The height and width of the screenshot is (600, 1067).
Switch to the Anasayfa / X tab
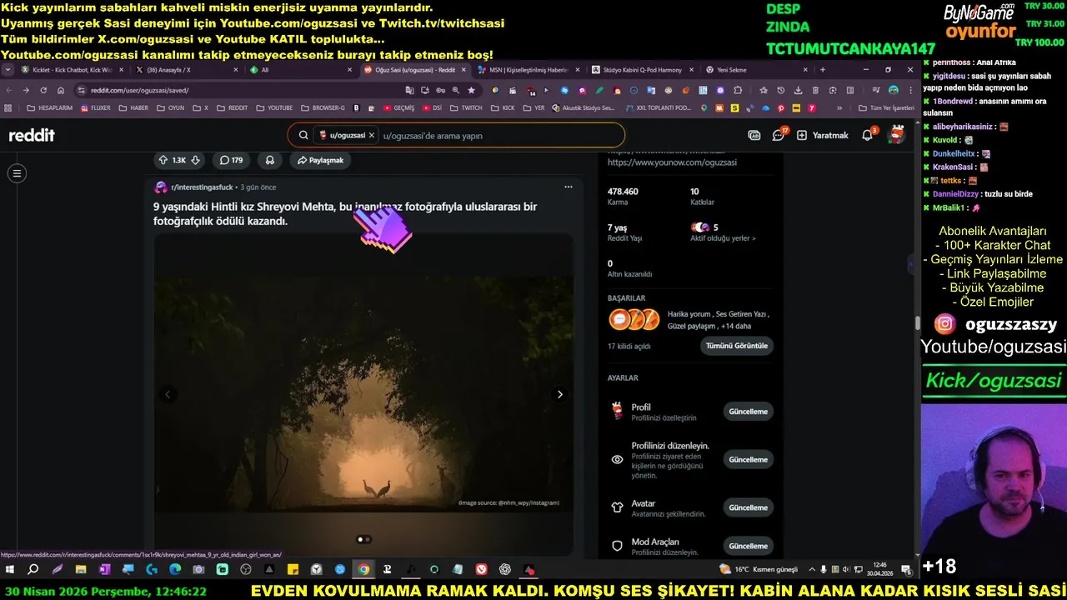(188, 70)
